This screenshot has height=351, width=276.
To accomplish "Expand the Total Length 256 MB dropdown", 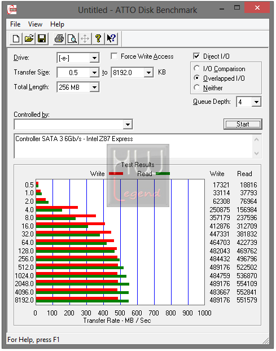I will pyautogui.click(x=94, y=87).
